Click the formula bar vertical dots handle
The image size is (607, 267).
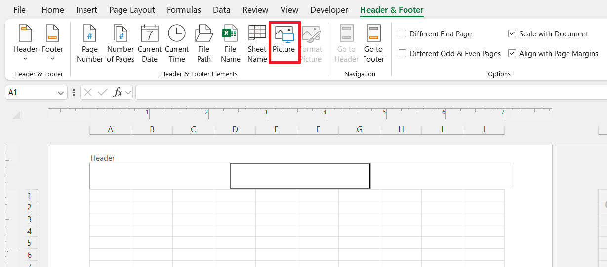74,92
